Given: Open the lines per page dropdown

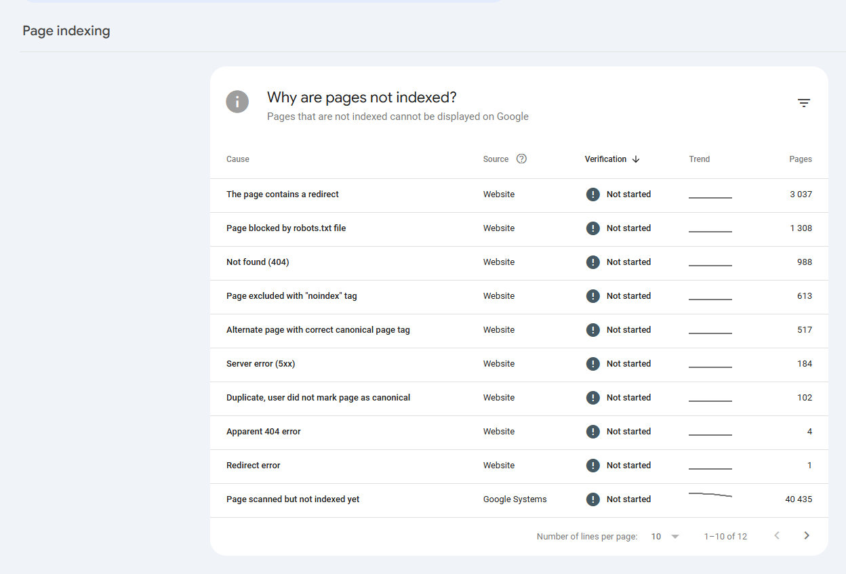Looking at the screenshot, I should (665, 537).
